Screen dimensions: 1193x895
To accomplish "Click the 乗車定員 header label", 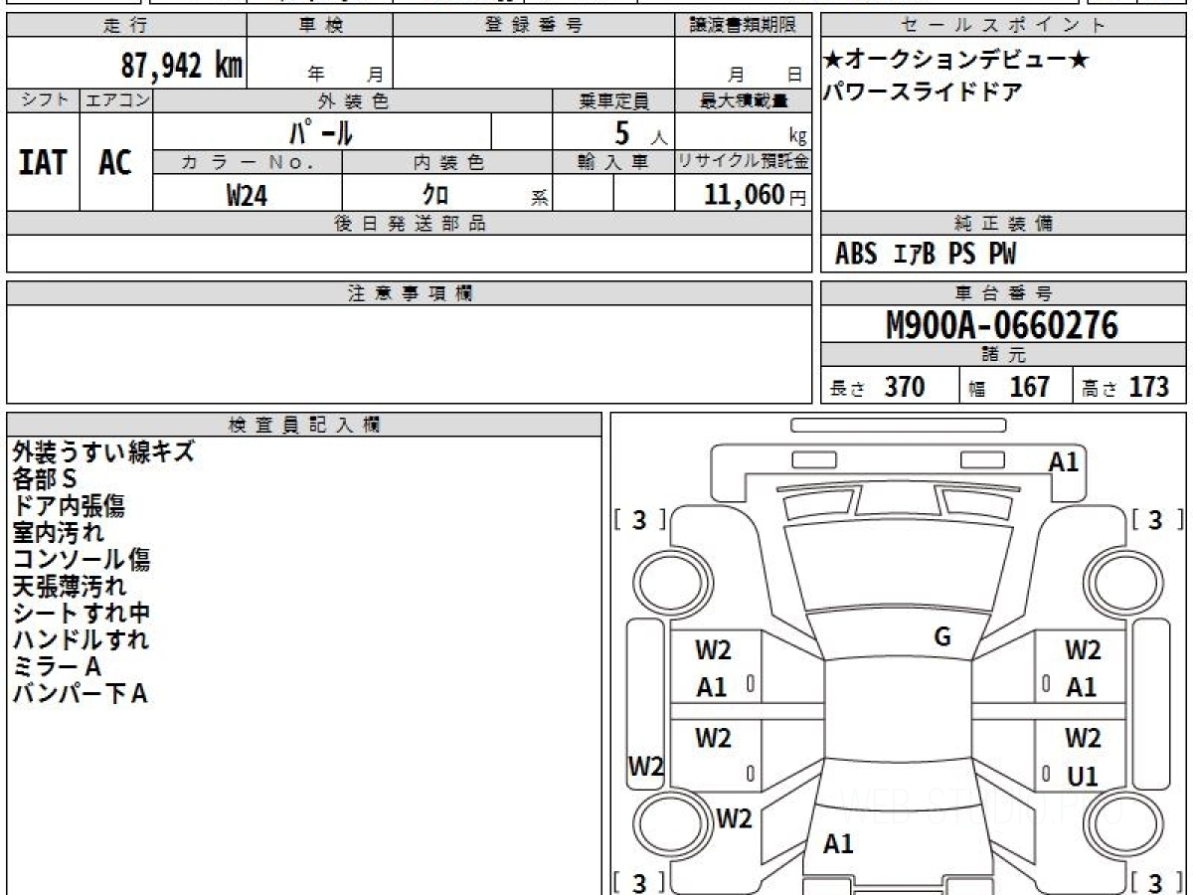I will pos(613,100).
